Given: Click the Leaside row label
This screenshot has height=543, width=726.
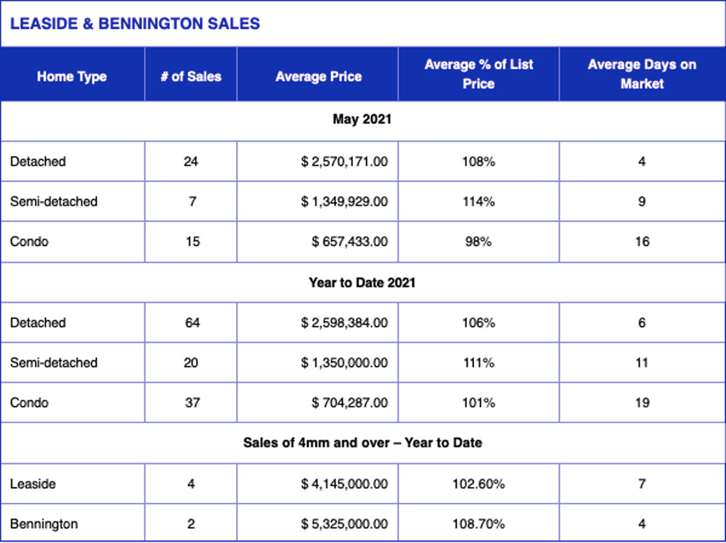Looking at the screenshot, I should 33,483.
